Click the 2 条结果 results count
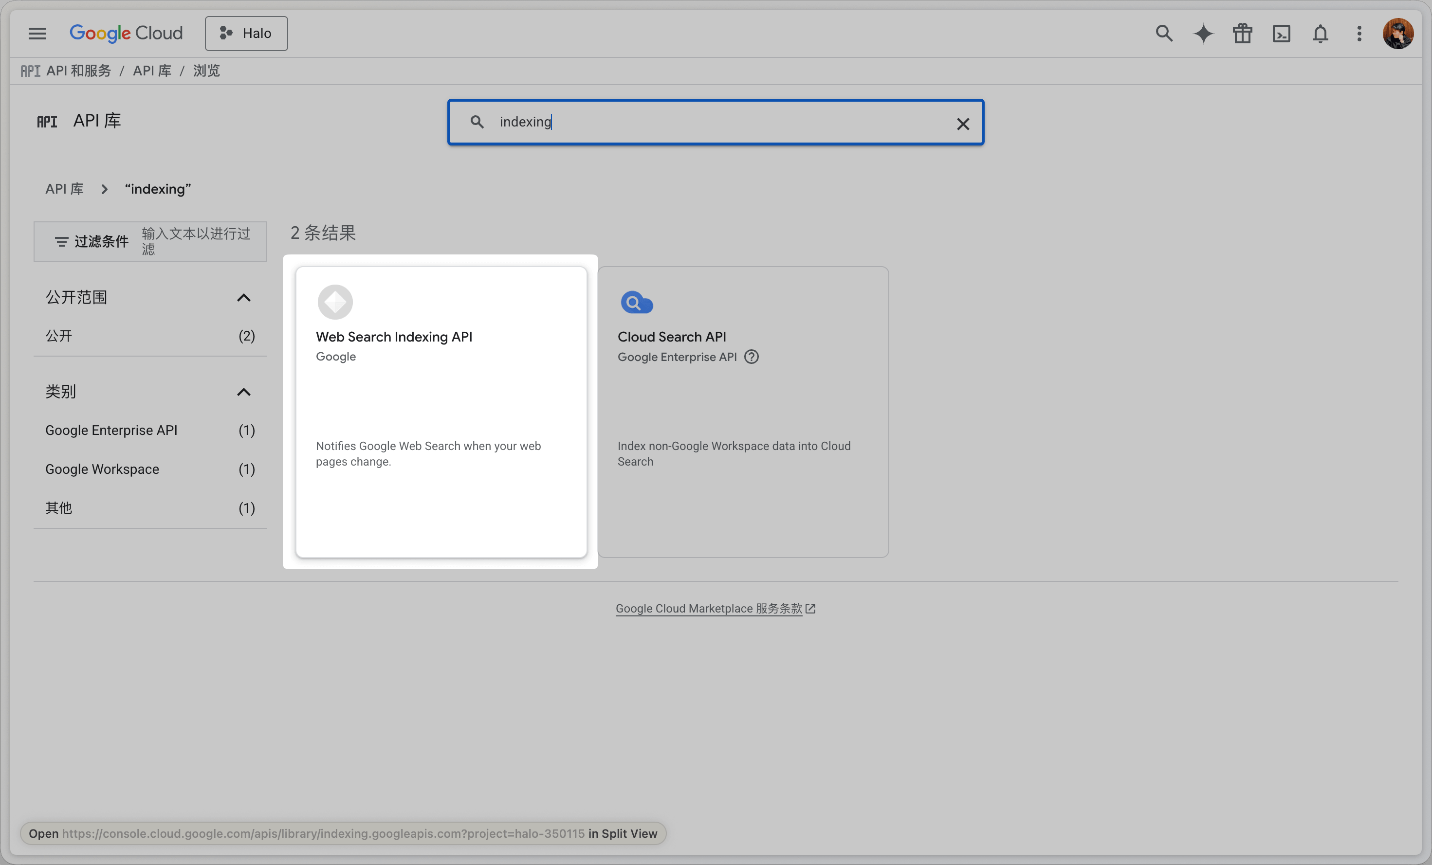The image size is (1432, 865). (x=323, y=233)
